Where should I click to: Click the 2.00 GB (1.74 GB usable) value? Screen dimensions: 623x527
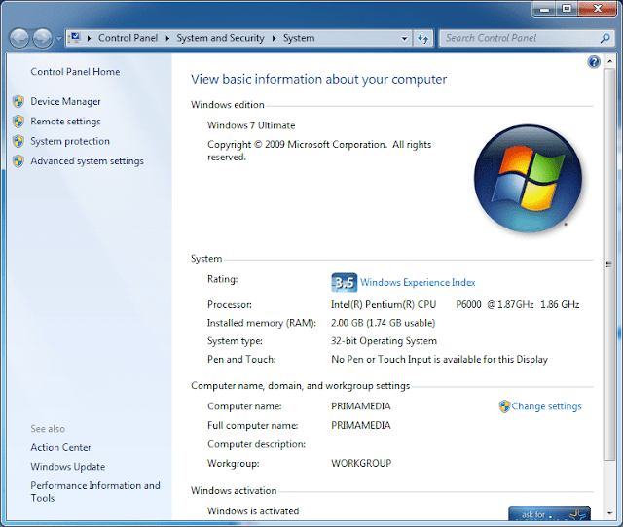pyautogui.click(x=383, y=323)
